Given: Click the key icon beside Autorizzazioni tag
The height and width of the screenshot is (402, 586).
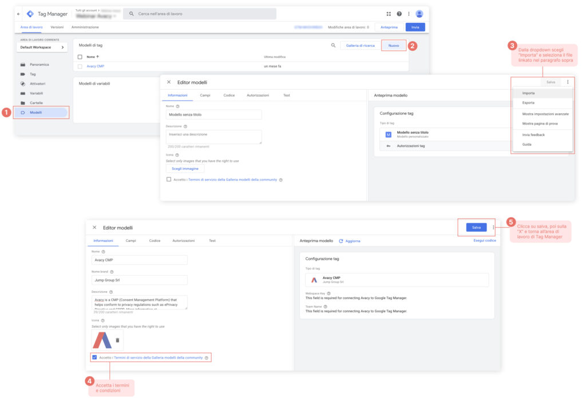Looking at the screenshot, I should click(x=389, y=146).
